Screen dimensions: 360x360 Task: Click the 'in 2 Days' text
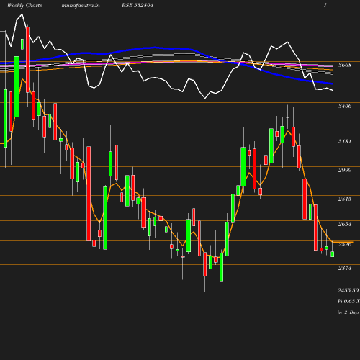(348, 312)
